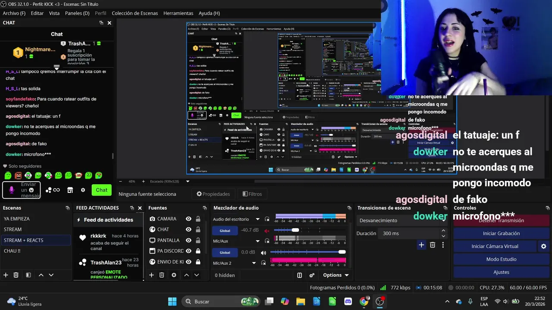Hide the CAMARA source
This screenshot has height=310, width=552.
[x=188, y=219]
